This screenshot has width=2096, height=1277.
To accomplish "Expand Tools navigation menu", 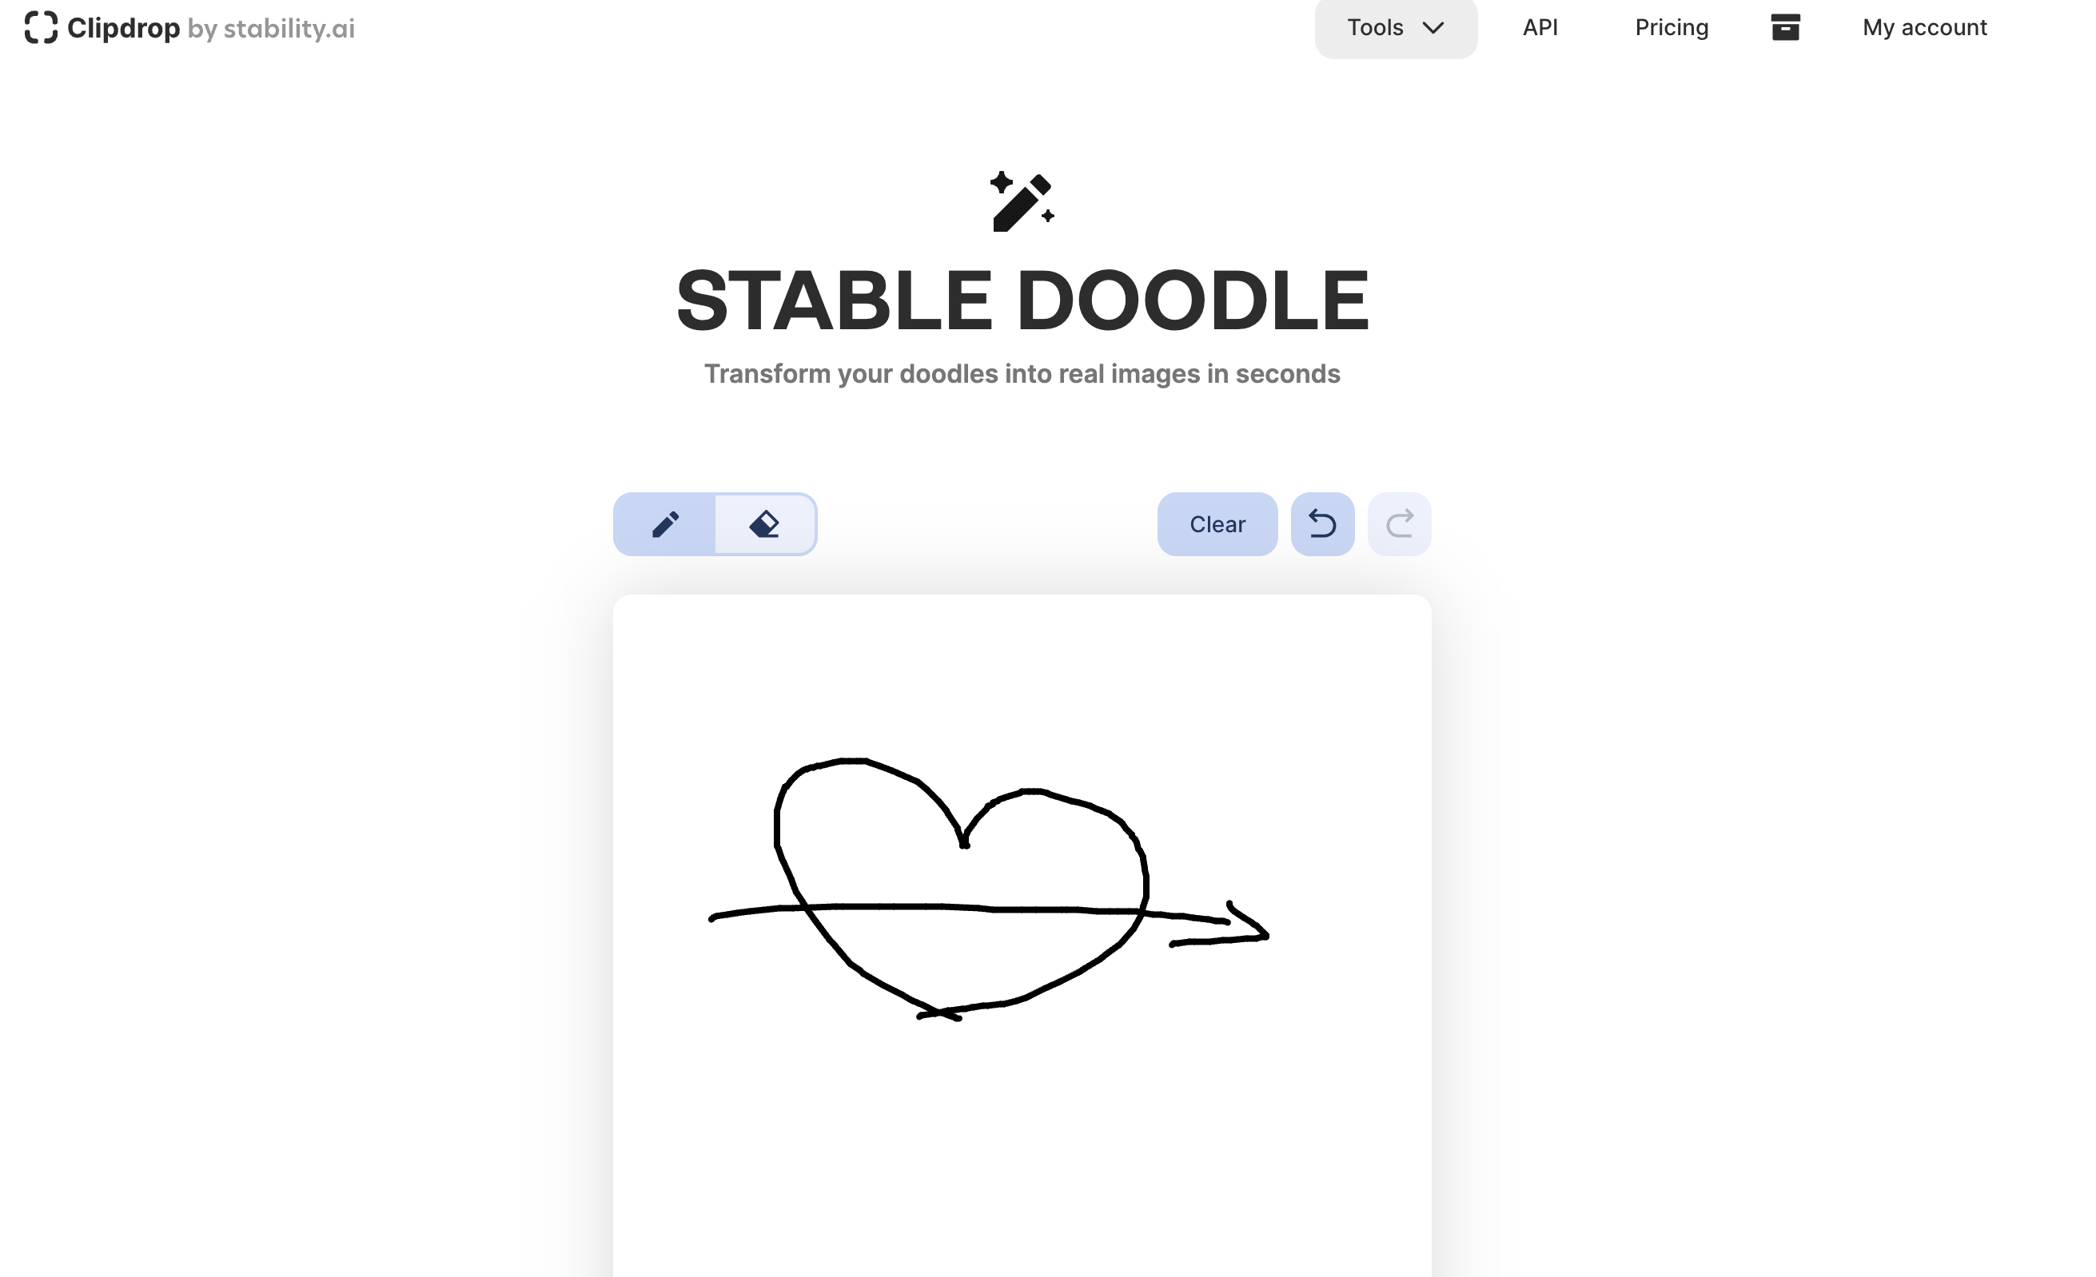I will tap(1394, 29).
